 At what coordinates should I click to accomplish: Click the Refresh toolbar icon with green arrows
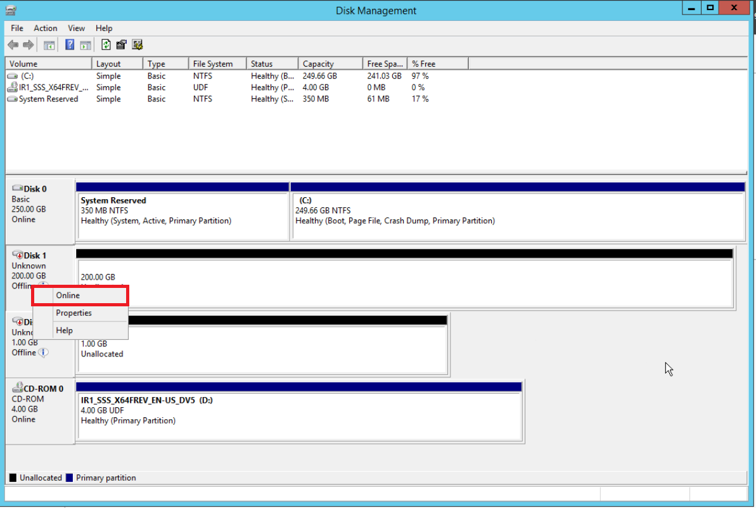[106, 45]
